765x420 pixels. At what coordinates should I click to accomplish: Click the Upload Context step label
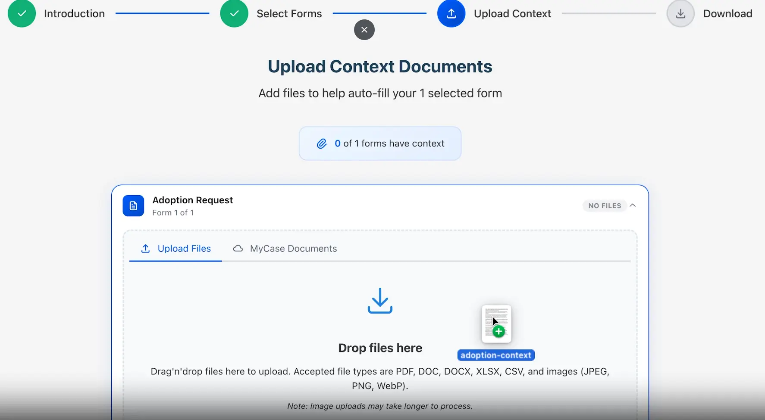coord(512,13)
